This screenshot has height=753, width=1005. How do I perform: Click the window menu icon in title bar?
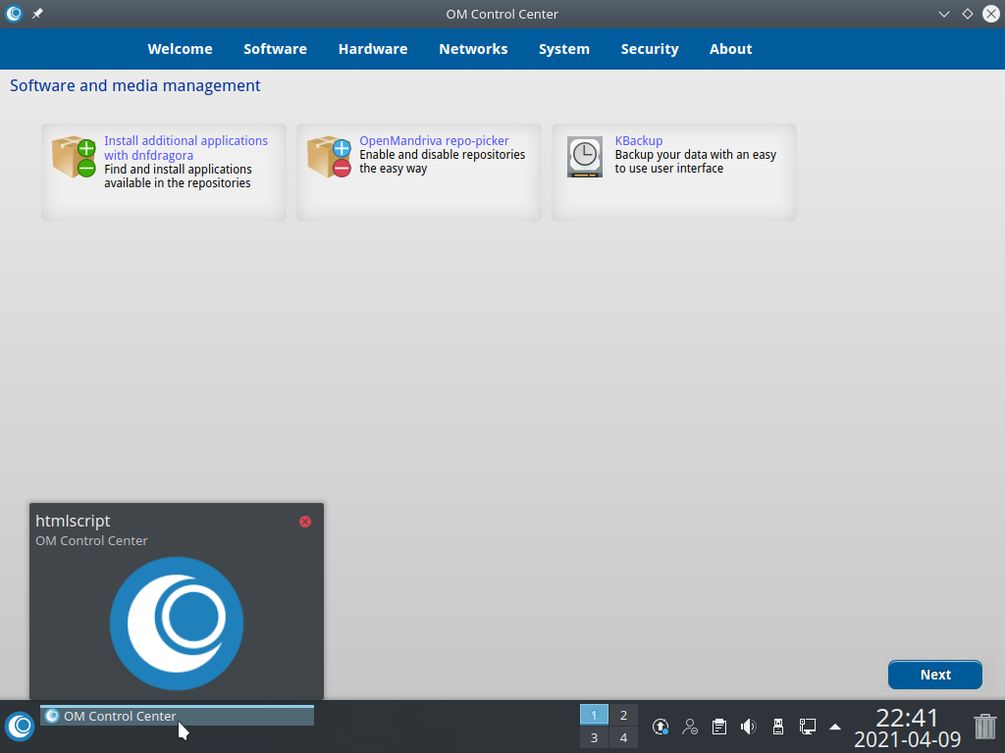(x=14, y=14)
